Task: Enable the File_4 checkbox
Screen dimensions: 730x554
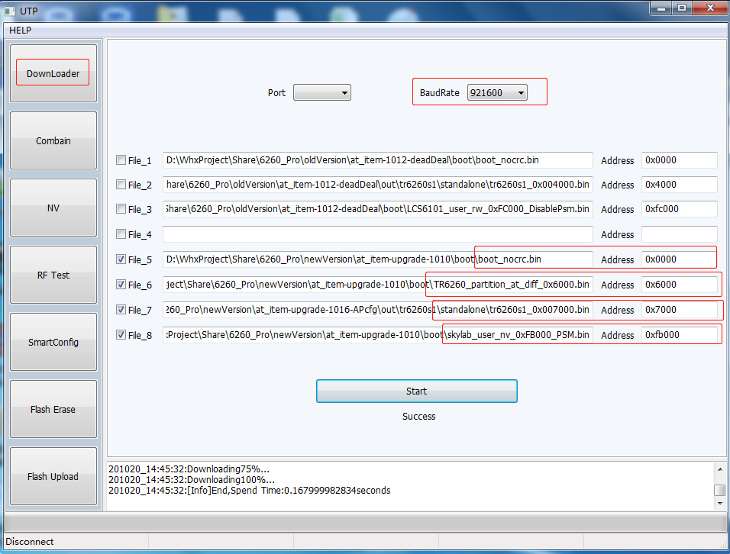Action: [121, 234]
